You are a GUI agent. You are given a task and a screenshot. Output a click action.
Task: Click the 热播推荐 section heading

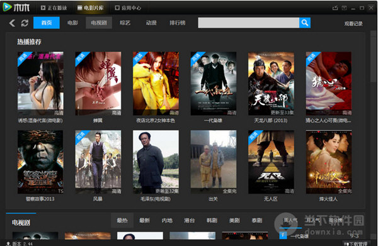click(x=29, y=42)
